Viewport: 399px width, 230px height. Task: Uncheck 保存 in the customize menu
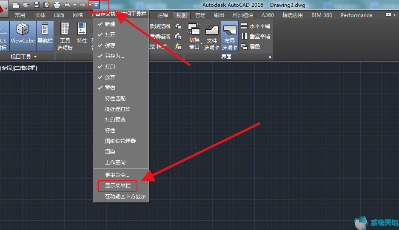pyautogui.click(x=121, y=45)
